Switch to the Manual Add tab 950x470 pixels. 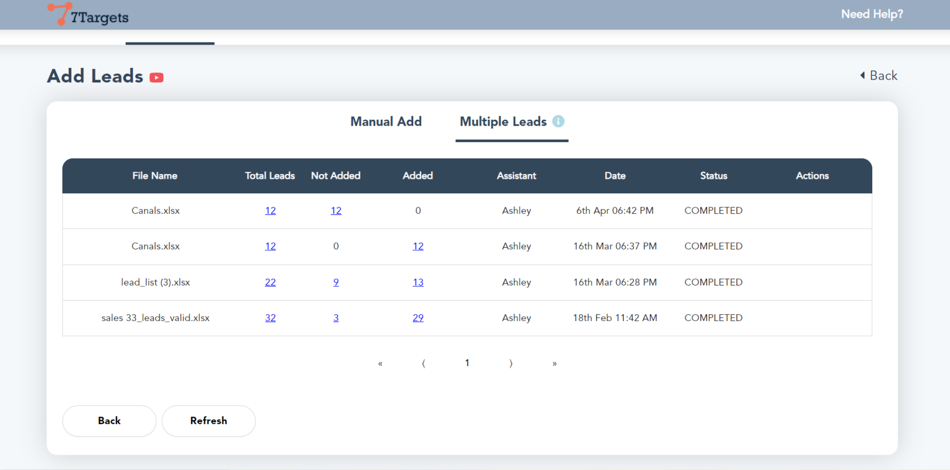(386, 122)
